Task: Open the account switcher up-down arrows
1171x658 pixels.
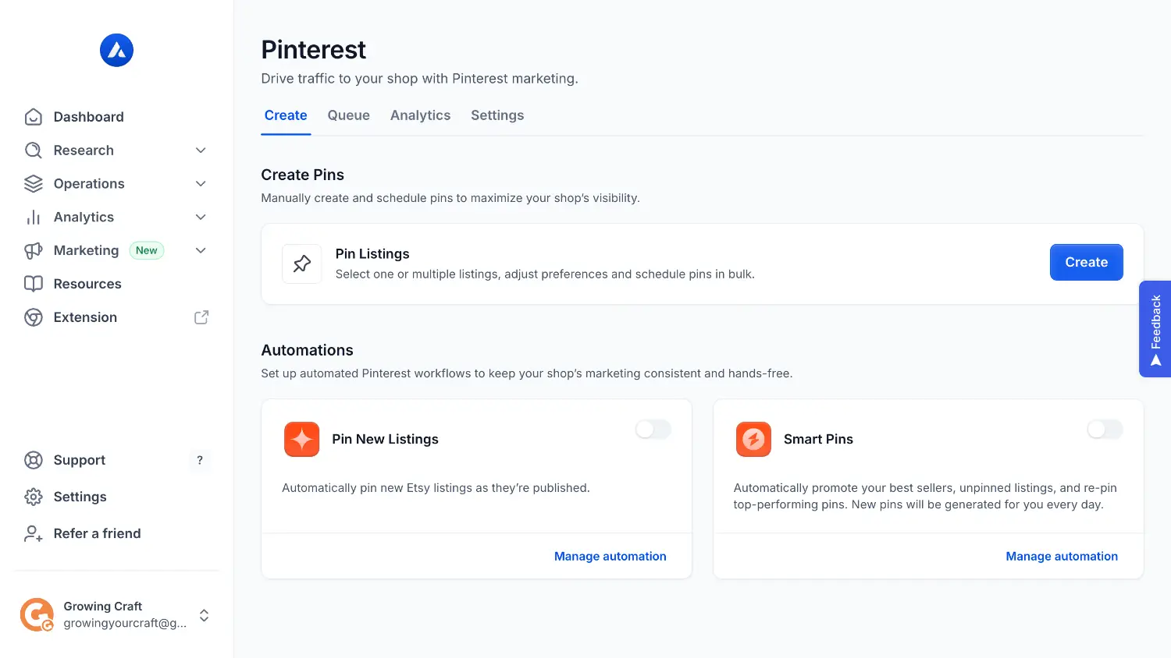Action: click(x=204, y=615)
